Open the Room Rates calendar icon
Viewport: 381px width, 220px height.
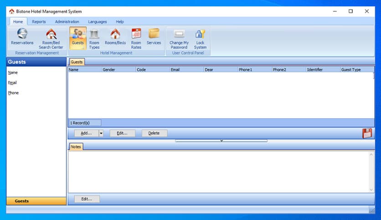click(x=136, y=39)
